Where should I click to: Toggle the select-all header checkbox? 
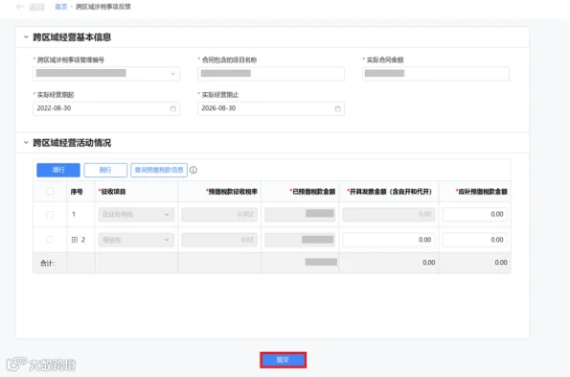(x=50, y=192)
